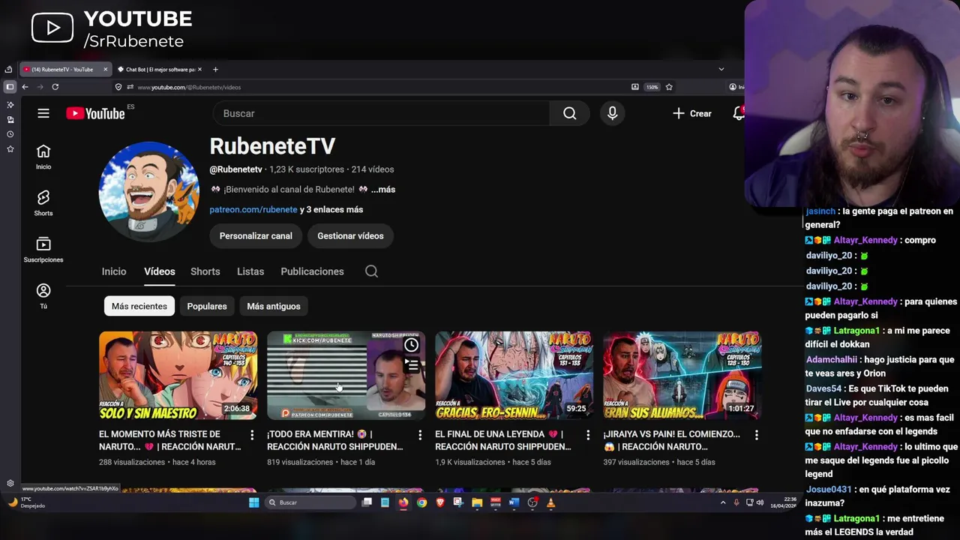
Task: Click the browser address bar URL
Action: 189,87
